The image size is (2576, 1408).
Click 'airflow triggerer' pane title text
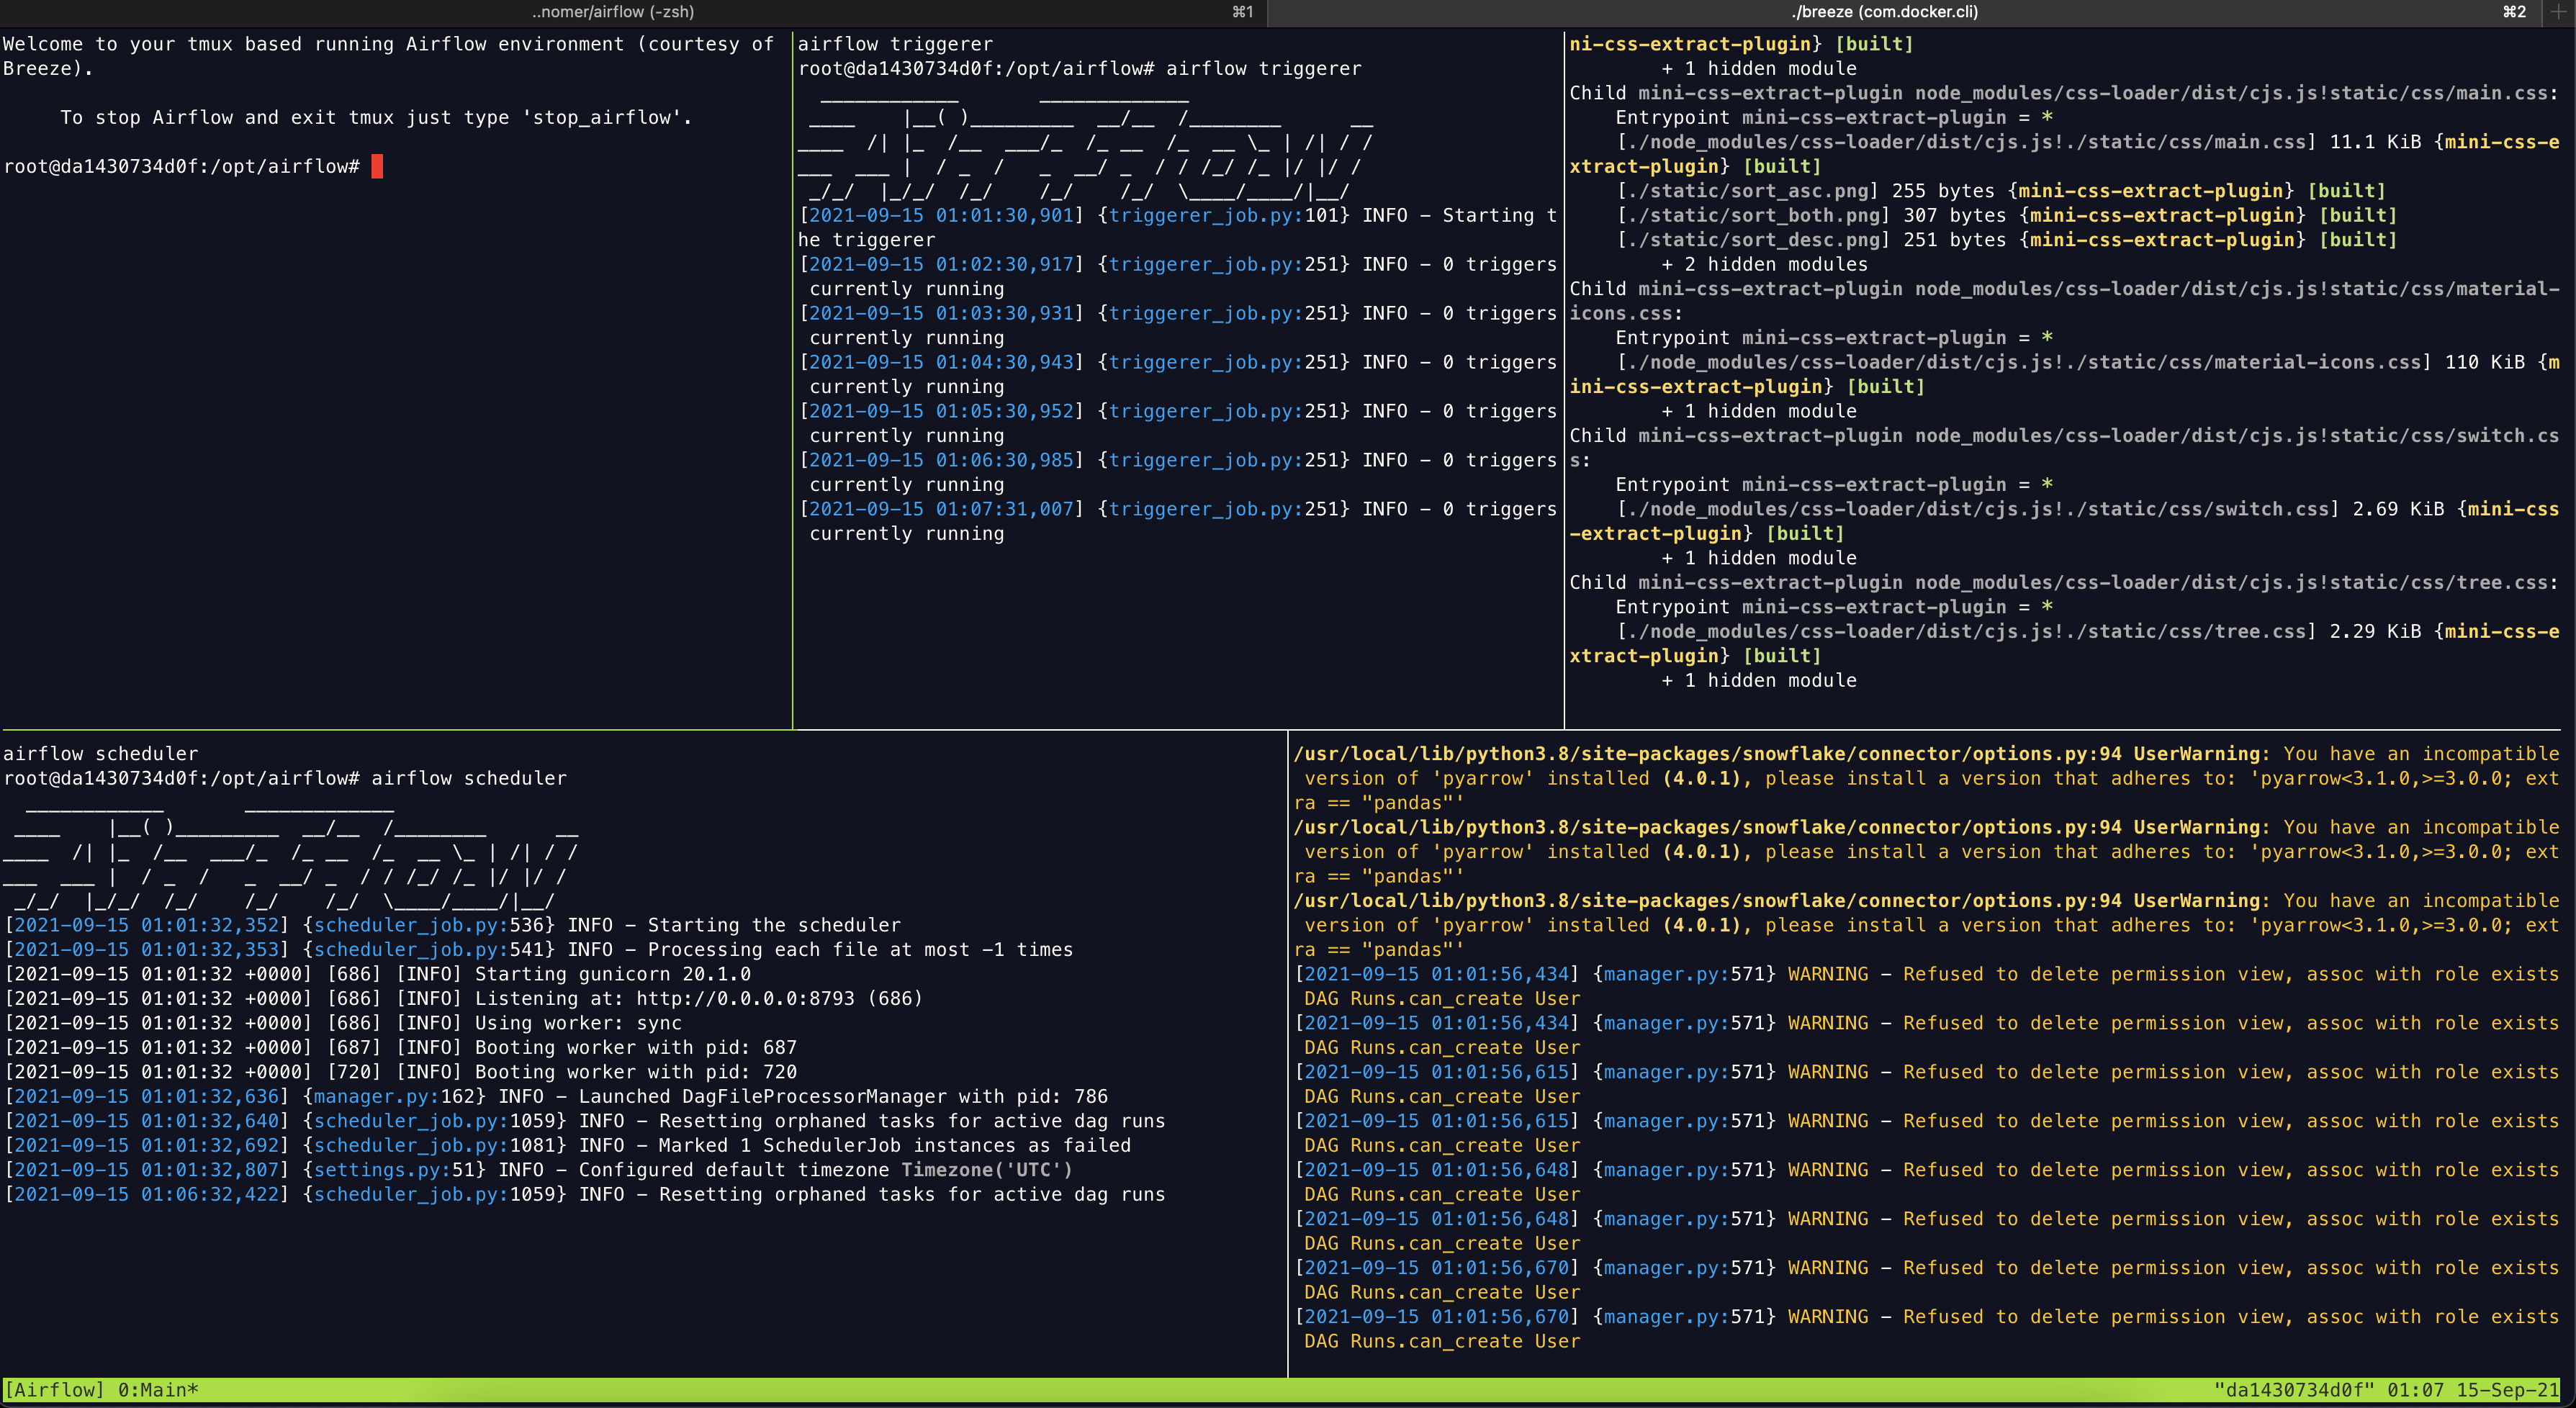(895, 44)
